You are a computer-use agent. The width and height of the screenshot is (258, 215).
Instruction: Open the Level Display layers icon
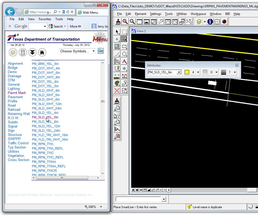tap(199, 21)
